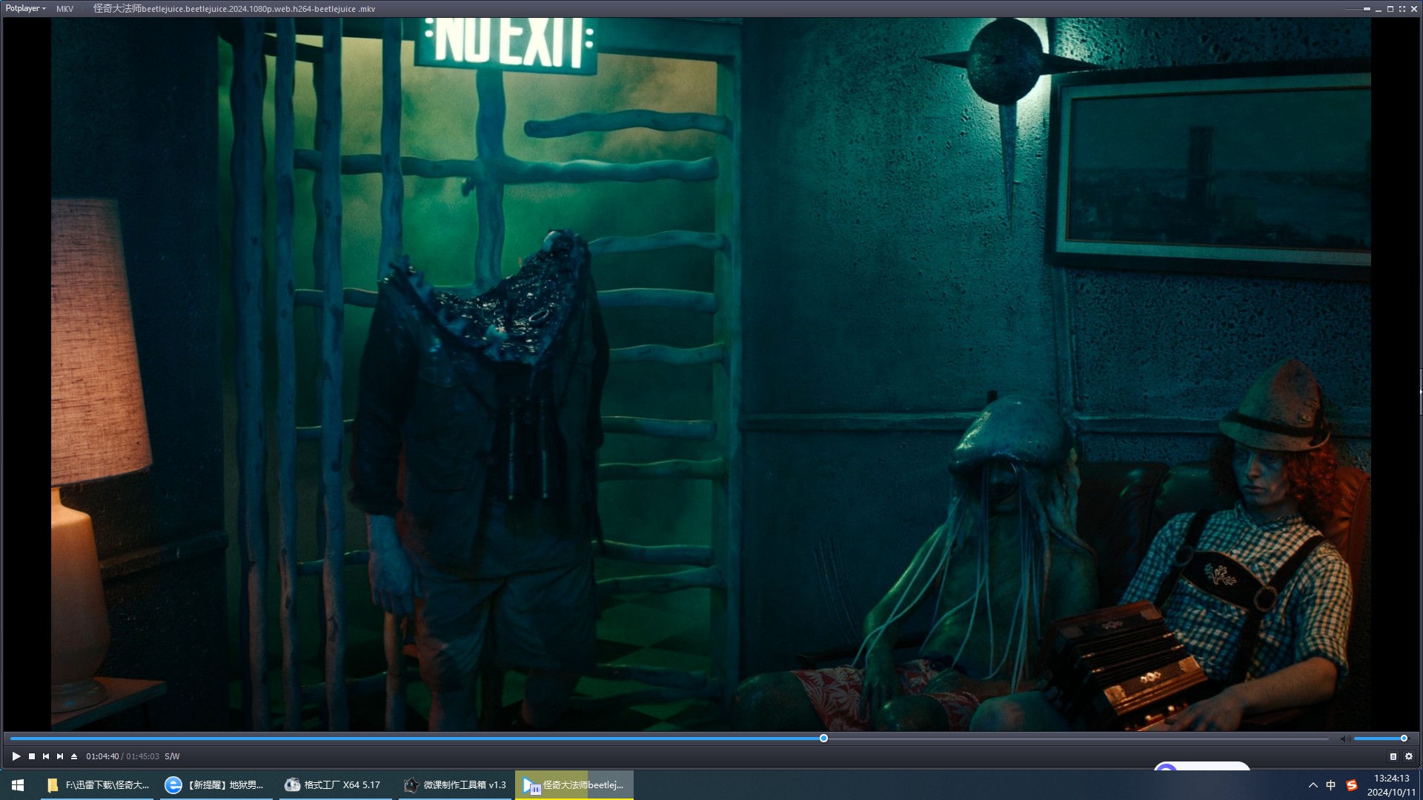Mute audio with the speaker icon
Image resolution: width=1423 pixels, height=800 pixels.
pos(1344,739)
